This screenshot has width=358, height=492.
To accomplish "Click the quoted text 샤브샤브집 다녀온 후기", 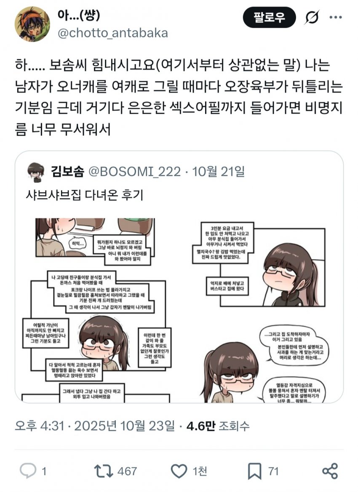I will tap(84, 195).
